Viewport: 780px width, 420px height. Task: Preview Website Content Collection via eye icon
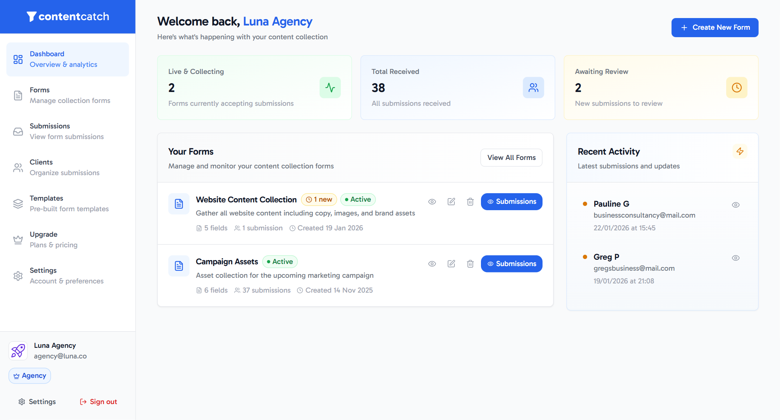(432, 202)
